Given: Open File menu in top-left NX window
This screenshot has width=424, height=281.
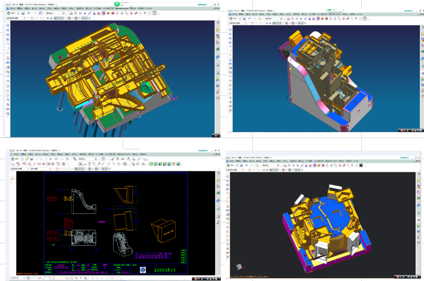Looking at the screenshot, I should [12, 8].
